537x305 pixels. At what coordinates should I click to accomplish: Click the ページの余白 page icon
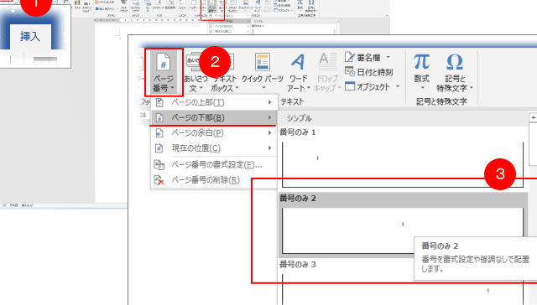click(x=159, y=132)
